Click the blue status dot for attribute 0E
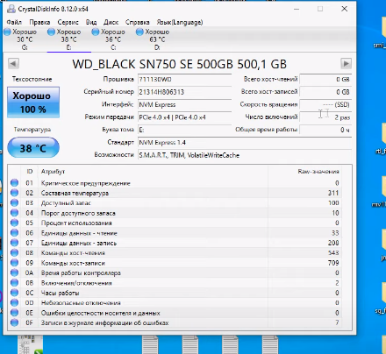 pyautogui.click(x=14, y=313)
